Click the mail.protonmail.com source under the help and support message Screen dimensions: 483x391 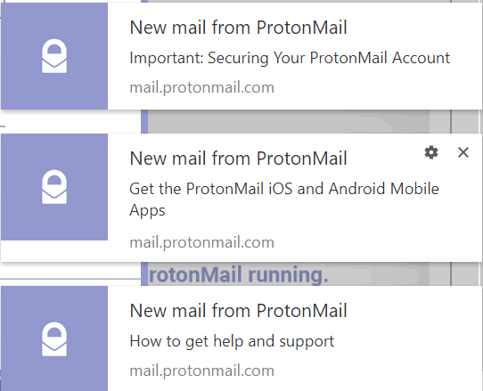[x=201, y=371]
